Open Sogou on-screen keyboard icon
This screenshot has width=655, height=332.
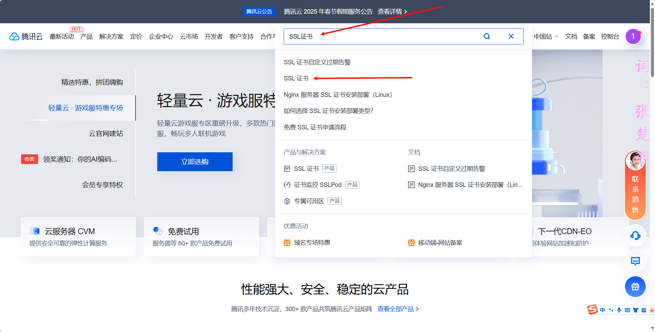pos(627,310)
